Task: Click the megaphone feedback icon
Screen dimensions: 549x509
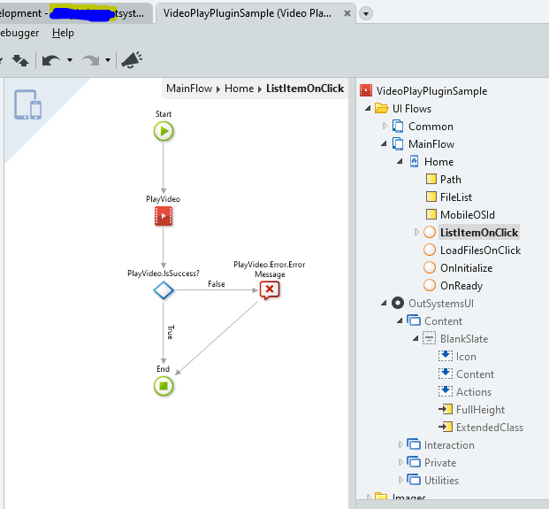Action: pos(132,60)
